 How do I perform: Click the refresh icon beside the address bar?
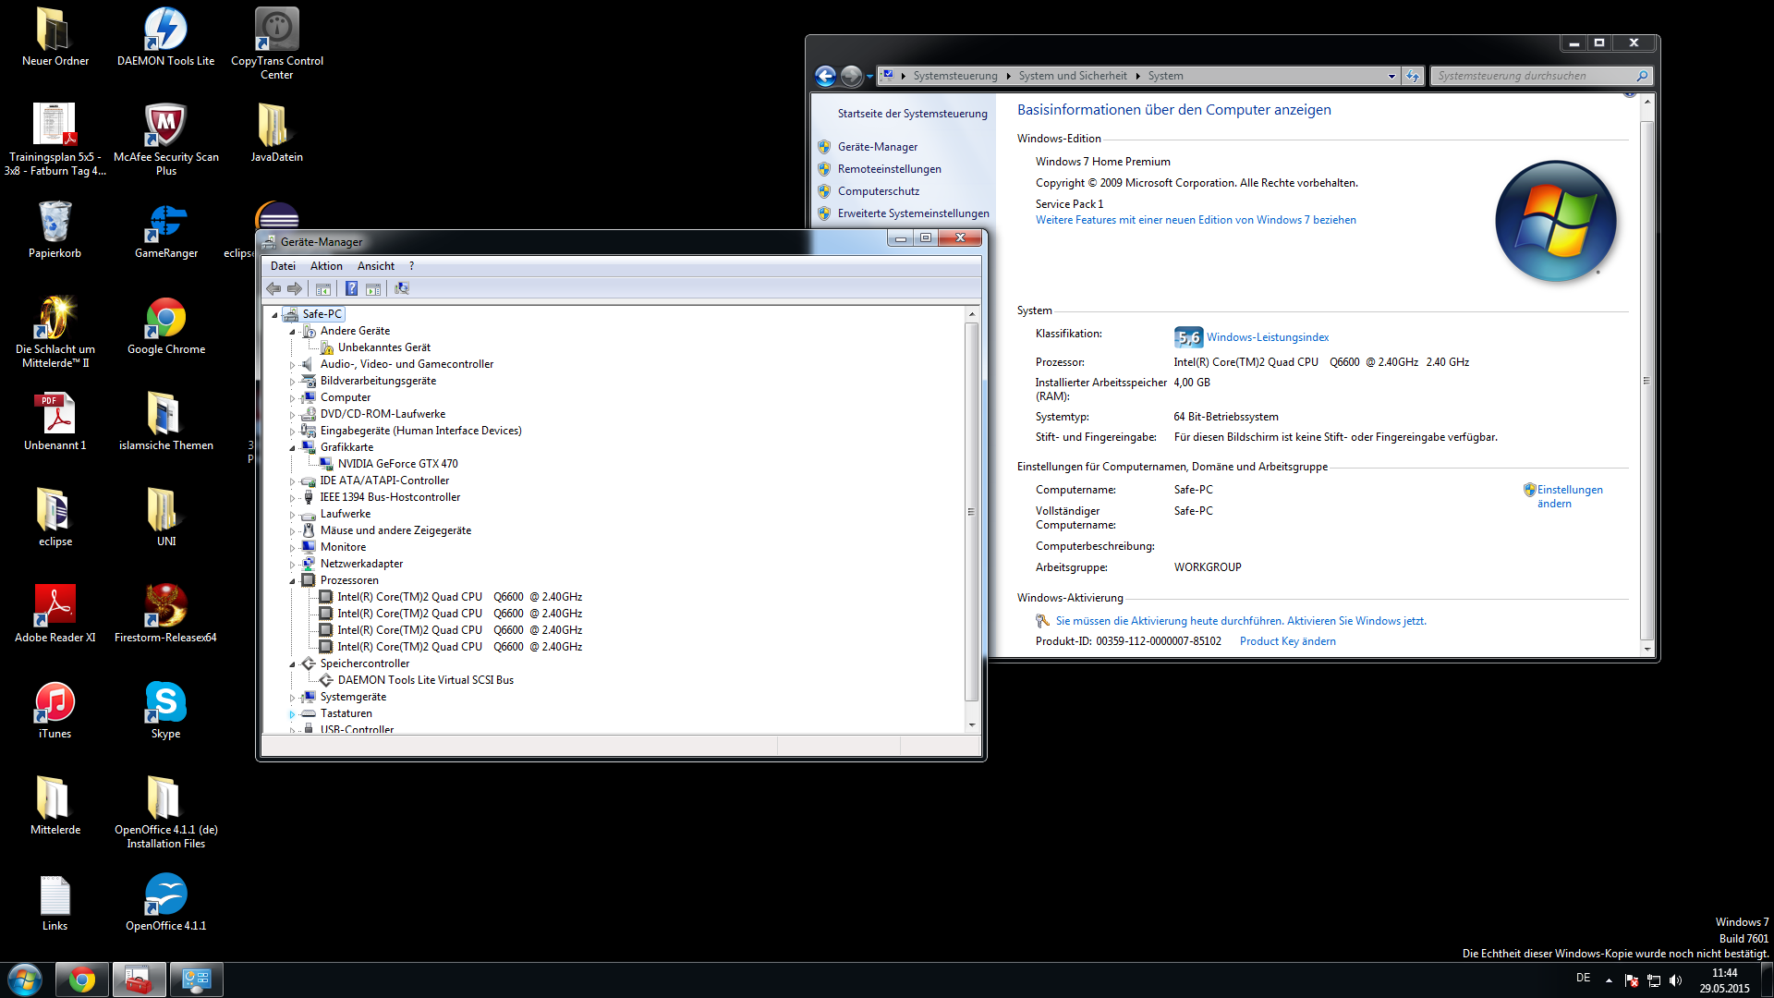1413,76
